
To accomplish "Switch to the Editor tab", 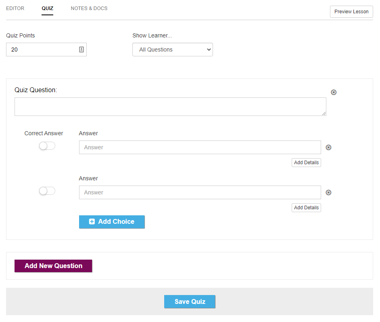I will pos(15,8).
